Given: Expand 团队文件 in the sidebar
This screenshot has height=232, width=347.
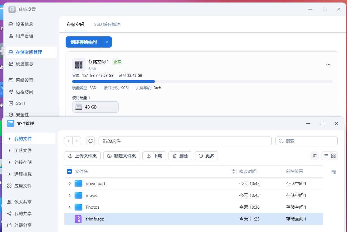Looking at the screenshot, I should click(x=10, y=151).
